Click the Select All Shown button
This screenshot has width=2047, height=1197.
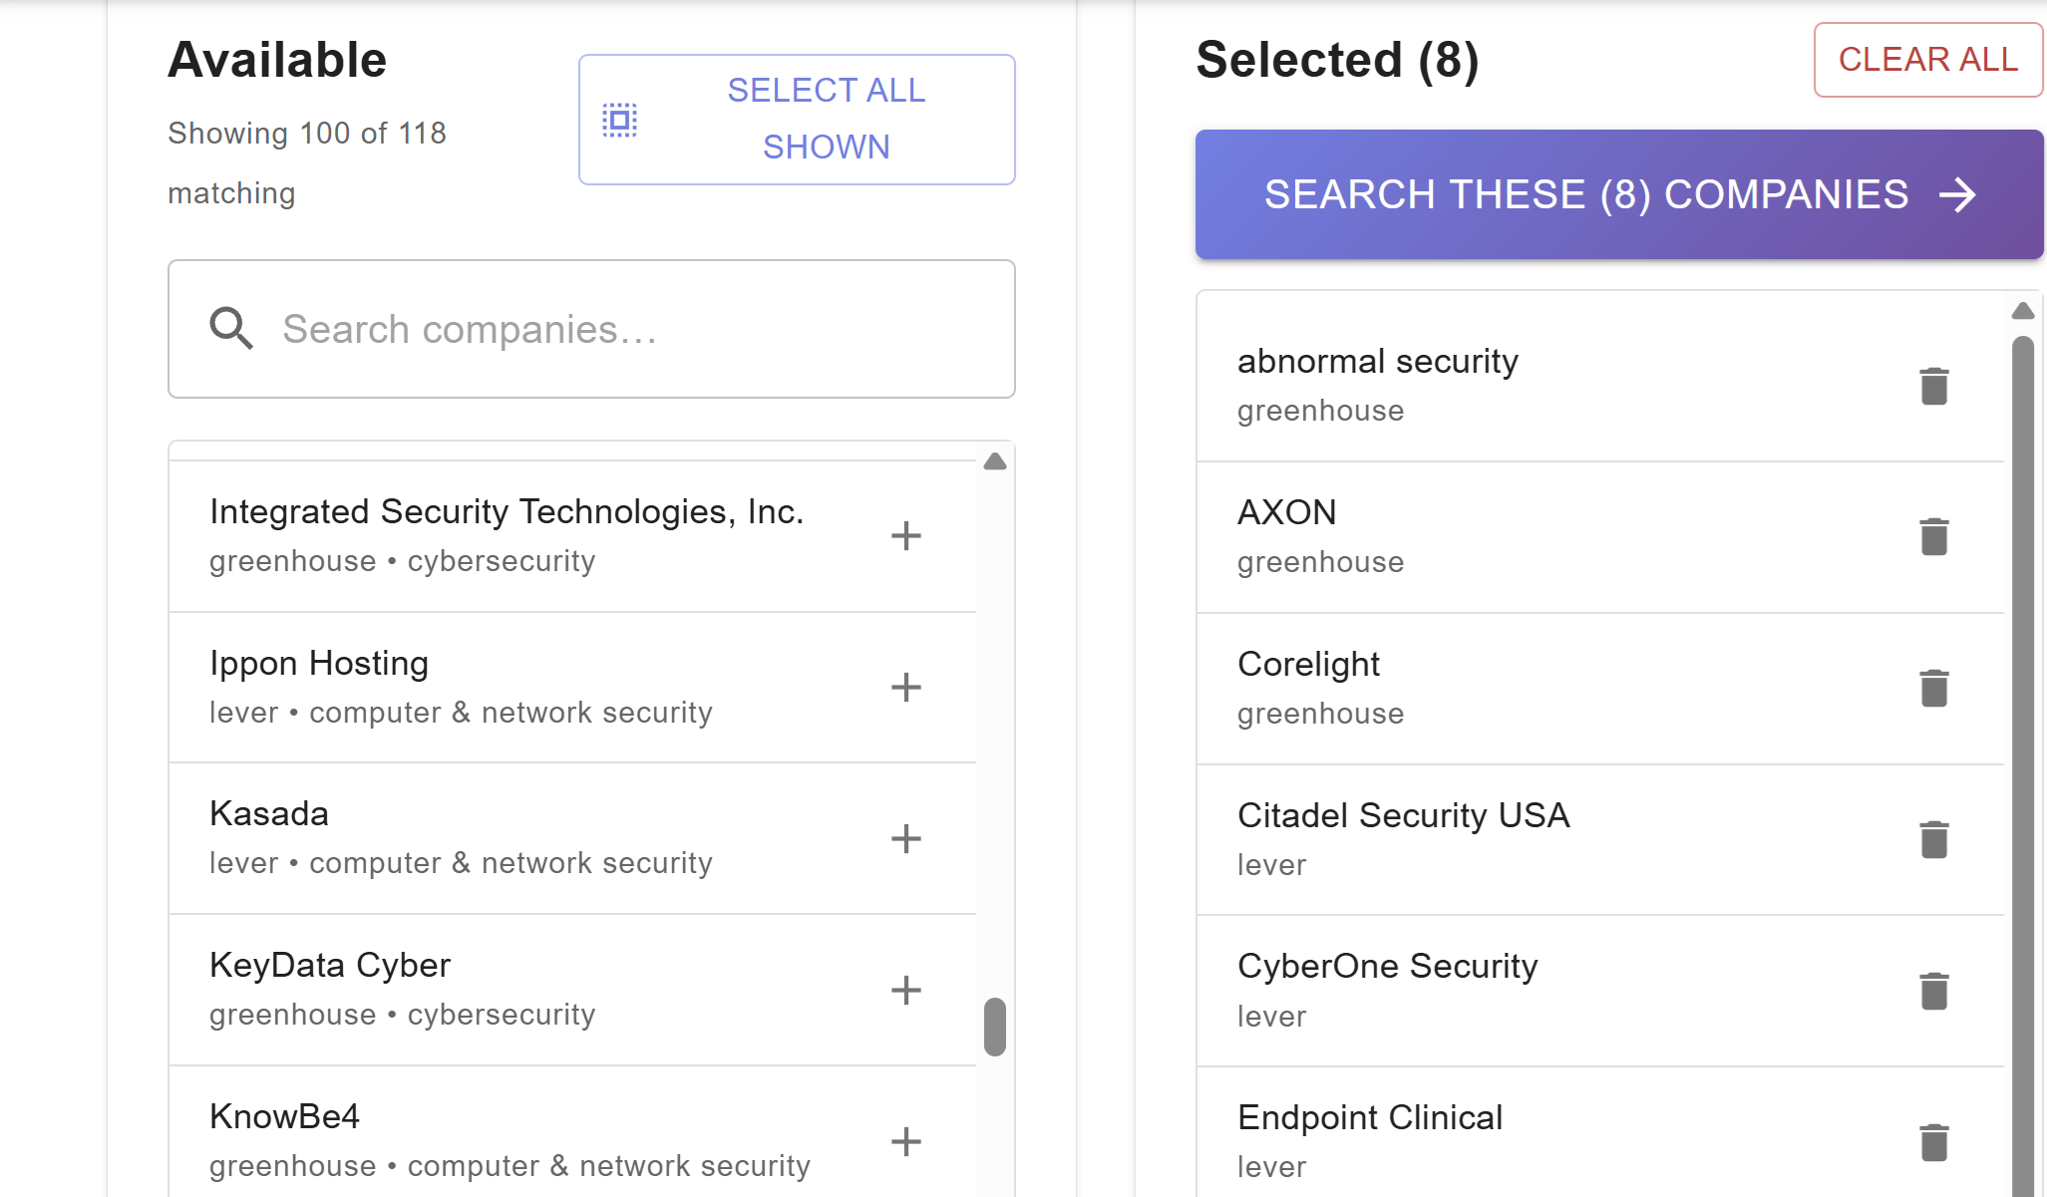click(796, 120)
